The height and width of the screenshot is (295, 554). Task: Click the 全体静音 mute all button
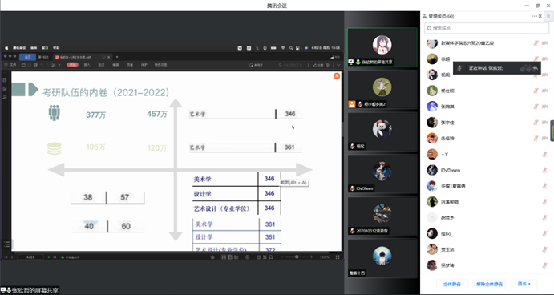453,284
